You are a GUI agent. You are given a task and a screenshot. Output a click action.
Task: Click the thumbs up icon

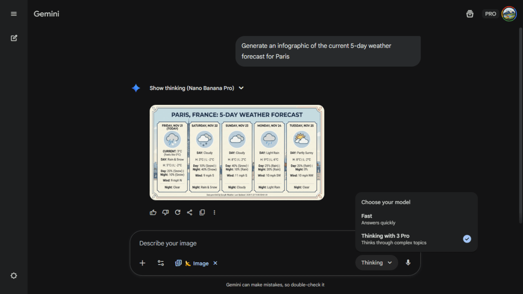pos(153,212)
